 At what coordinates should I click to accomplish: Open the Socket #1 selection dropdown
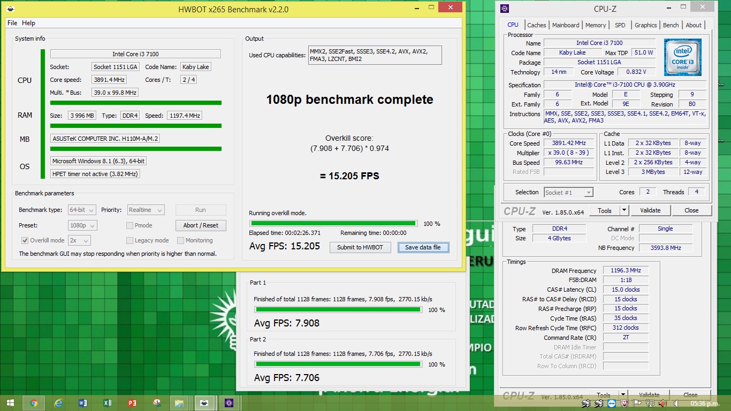568,192
